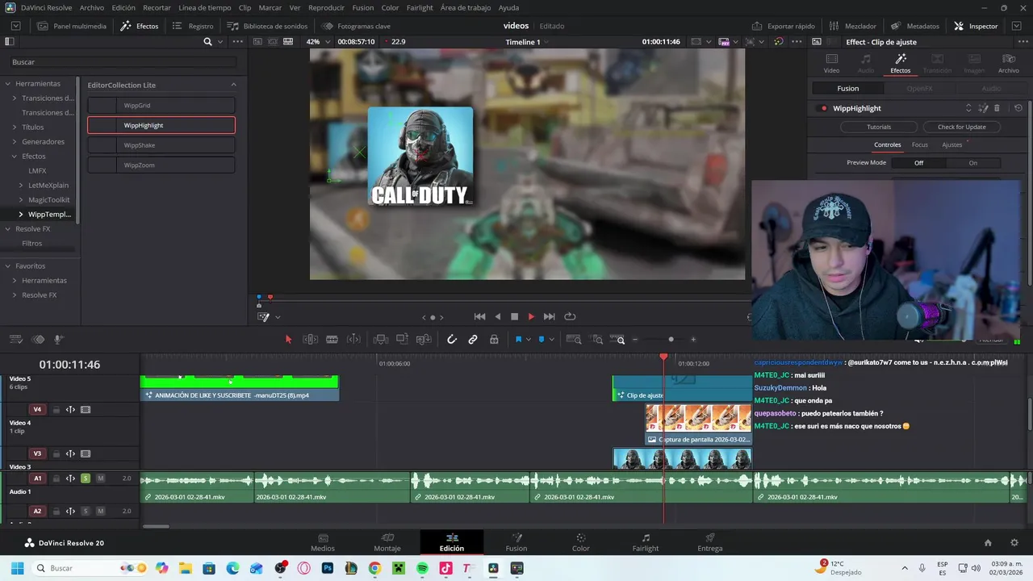
Task: Click the custom zoom icon
Action: point(617,340)
